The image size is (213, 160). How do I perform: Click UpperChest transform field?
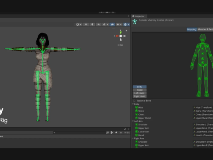[x=203, y=118]
